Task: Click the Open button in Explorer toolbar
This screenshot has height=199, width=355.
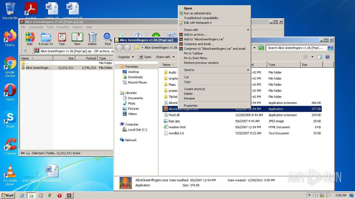Action: click(145, 57)
